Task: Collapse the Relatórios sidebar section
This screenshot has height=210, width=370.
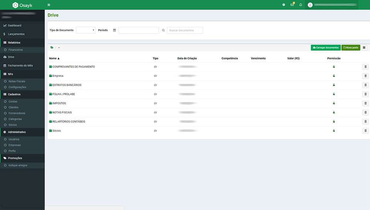Action: [x=23, y=43]
